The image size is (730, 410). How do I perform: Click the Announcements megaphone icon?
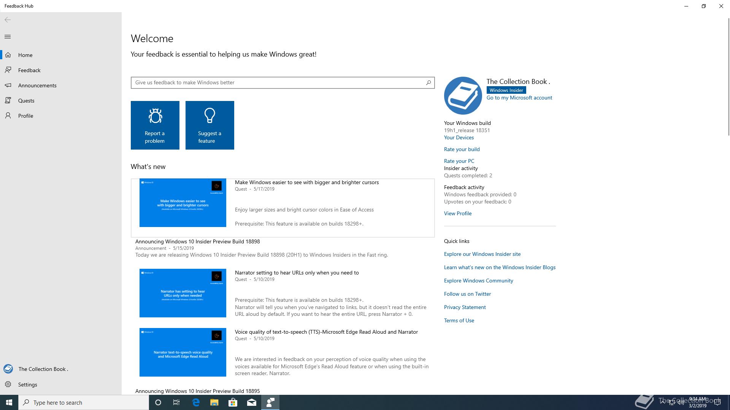8,85
